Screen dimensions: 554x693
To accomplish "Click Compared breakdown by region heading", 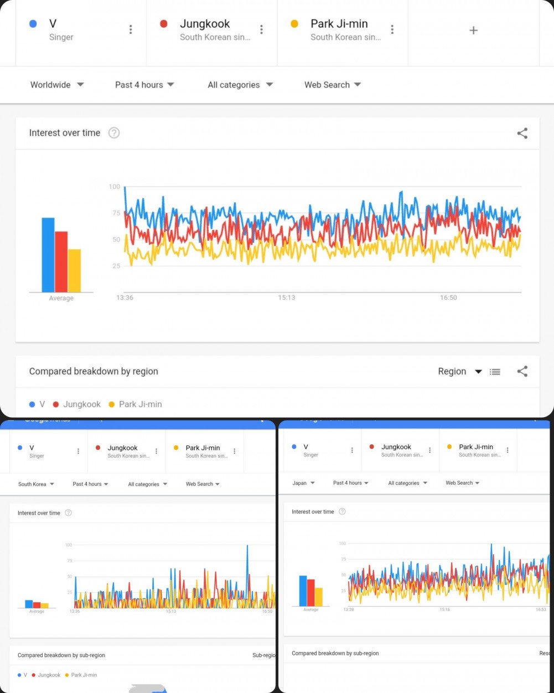I will coord(94,372).
